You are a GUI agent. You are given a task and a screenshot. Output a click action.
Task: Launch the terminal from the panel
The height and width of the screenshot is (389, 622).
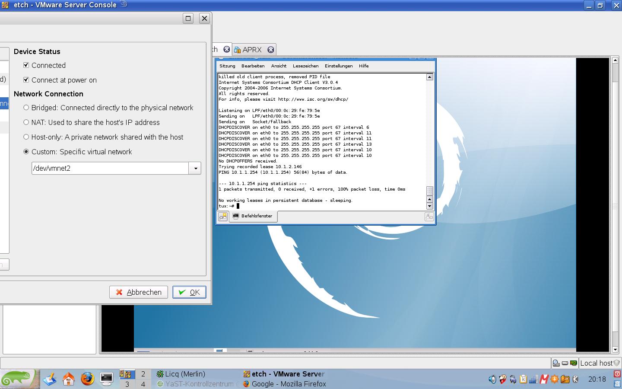(106, 379)
